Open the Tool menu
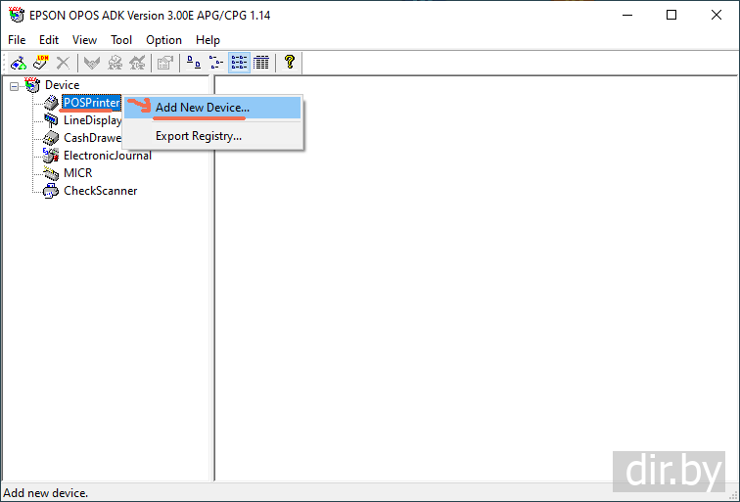This screenshot has width=740, height=502. 121,40
